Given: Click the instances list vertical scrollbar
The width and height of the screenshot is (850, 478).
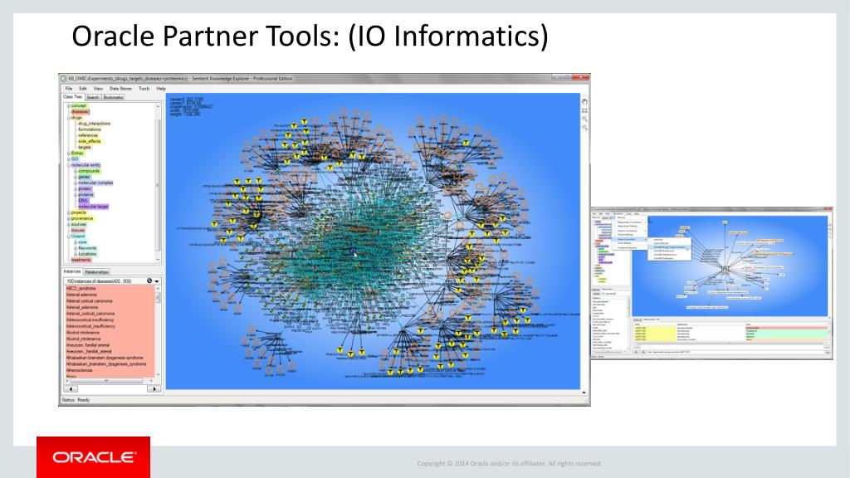Looking at the screenshot, I should 159,332.
